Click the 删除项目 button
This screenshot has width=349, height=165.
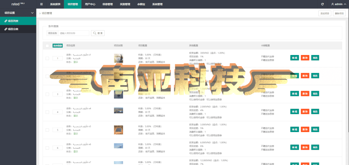point(339,14)
